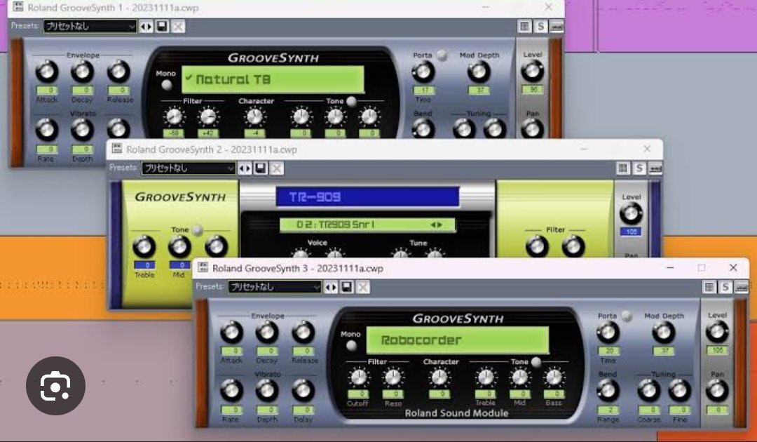Click save preset icon in GrooveSynth 1
The height and width of the screenshot is (442, 757).
[x=162, y=26]
